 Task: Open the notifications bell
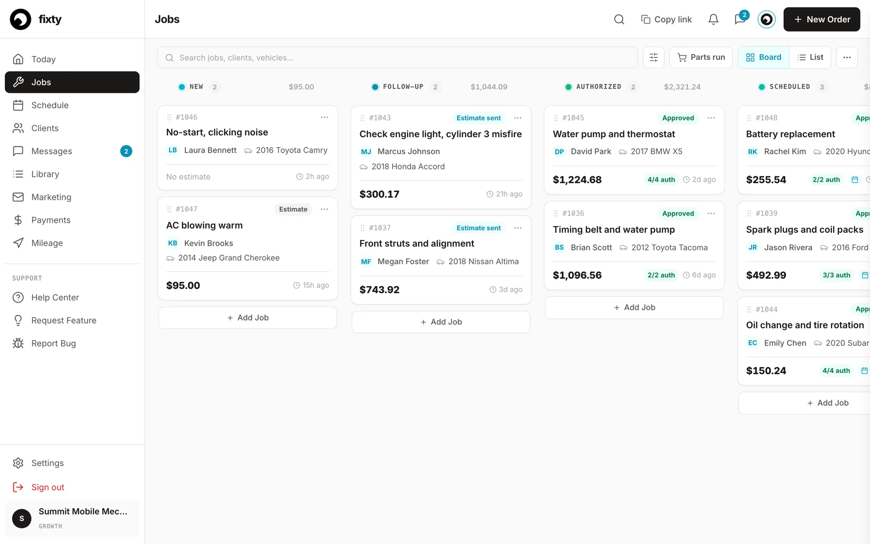click(x=713, y=19)
